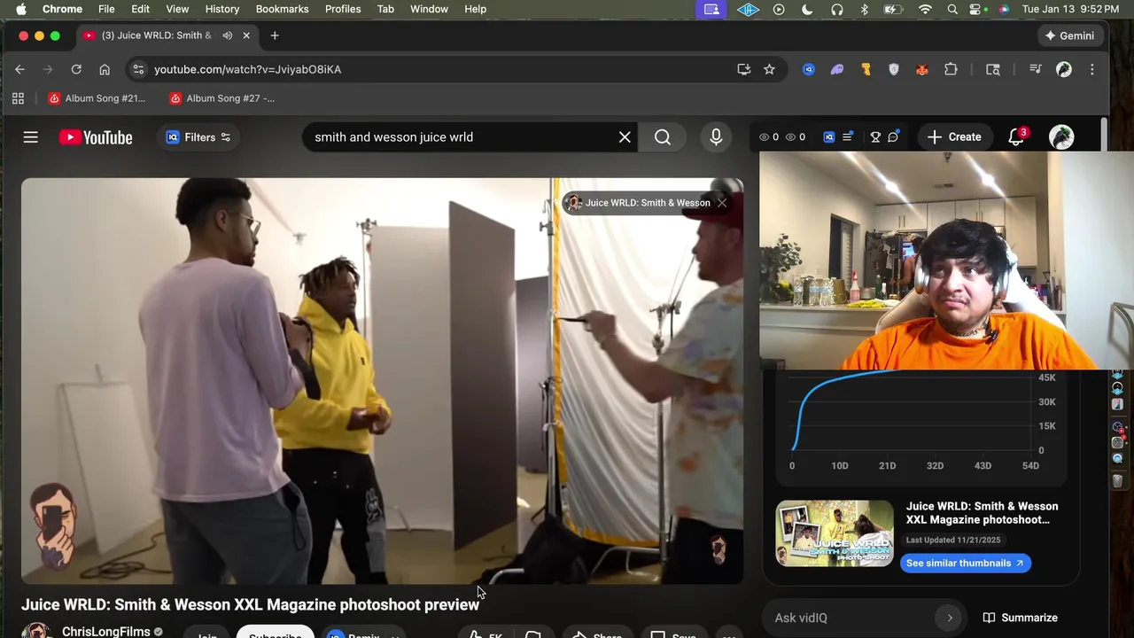
Task: Open the vidIQ chat bubble icon
Action: click(893, 137)
